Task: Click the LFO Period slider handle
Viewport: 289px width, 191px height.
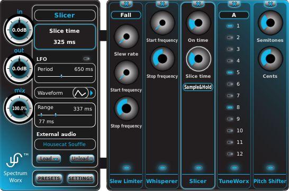Action: tap(61, 76)
